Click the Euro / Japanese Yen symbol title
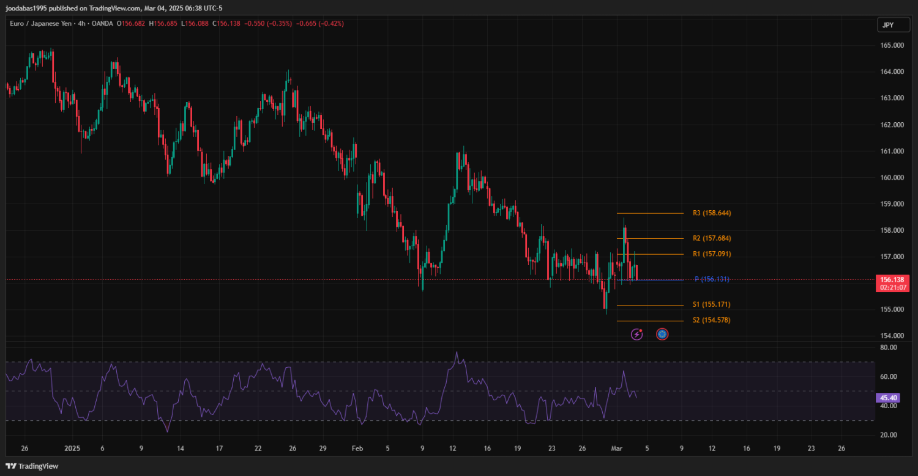This screenshot has height=476, width=918. point(40,24)
